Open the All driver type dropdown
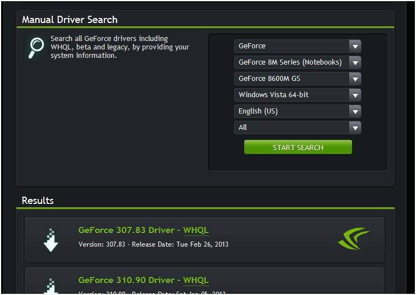The image size is (416, 295). (x=298, y=128)
